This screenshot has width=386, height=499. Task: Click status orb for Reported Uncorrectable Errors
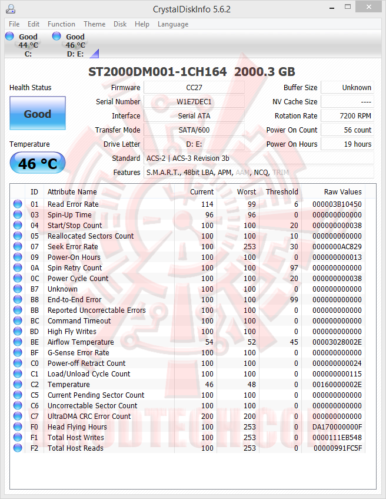[x=18, y=310]
